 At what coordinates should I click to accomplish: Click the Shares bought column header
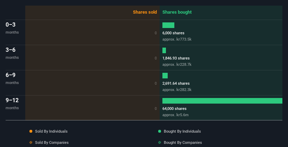[x=177, y=12]
